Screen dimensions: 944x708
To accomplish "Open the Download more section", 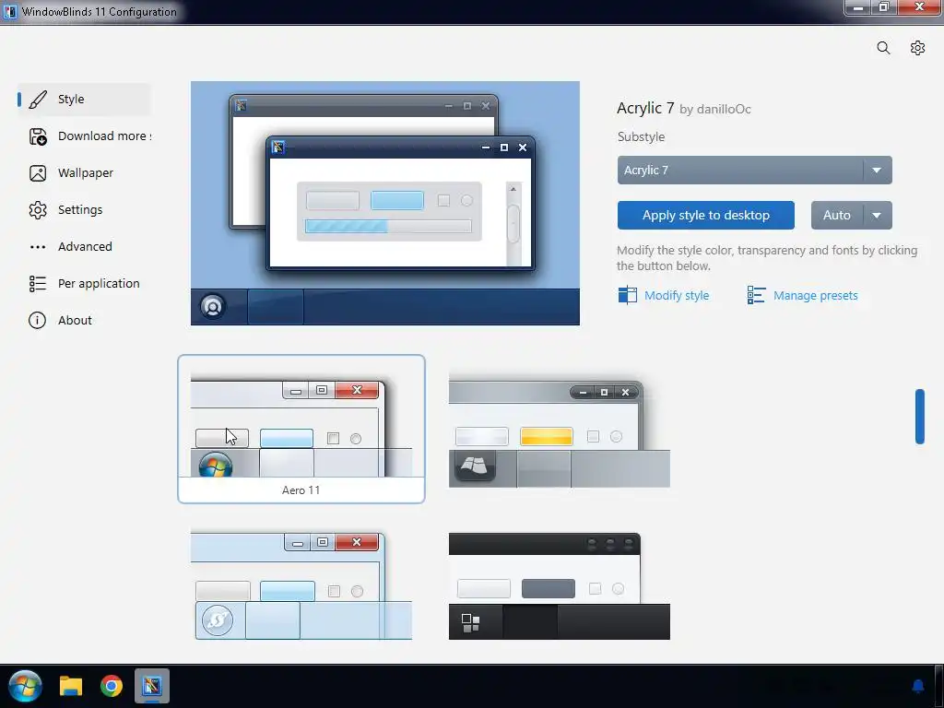I will (x=84, y=136).
